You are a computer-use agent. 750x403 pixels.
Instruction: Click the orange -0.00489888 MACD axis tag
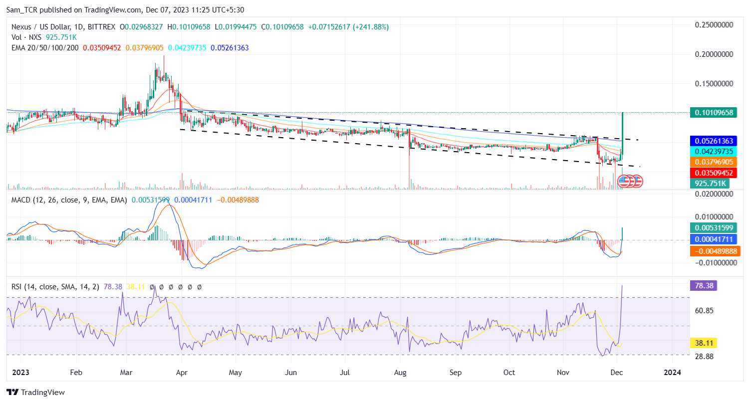pyautogui.click(x=714, y=251)
